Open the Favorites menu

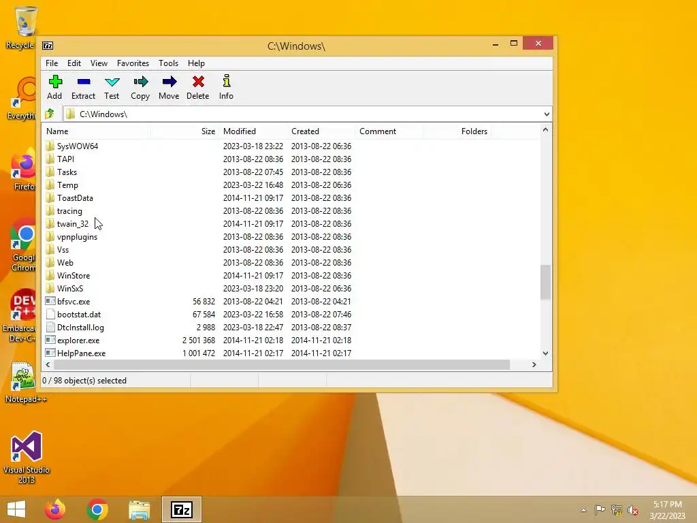[x=133, y=63]
